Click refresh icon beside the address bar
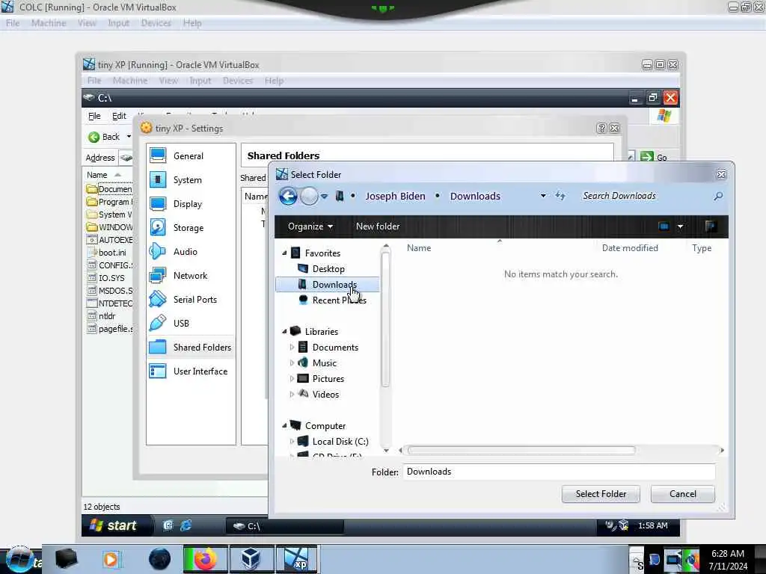 tap(560, 197)
